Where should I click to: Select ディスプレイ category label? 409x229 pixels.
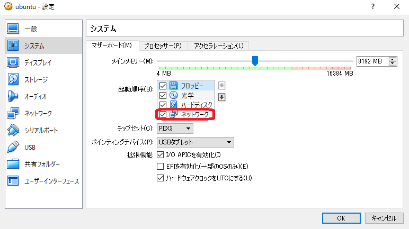click(38, 62)
